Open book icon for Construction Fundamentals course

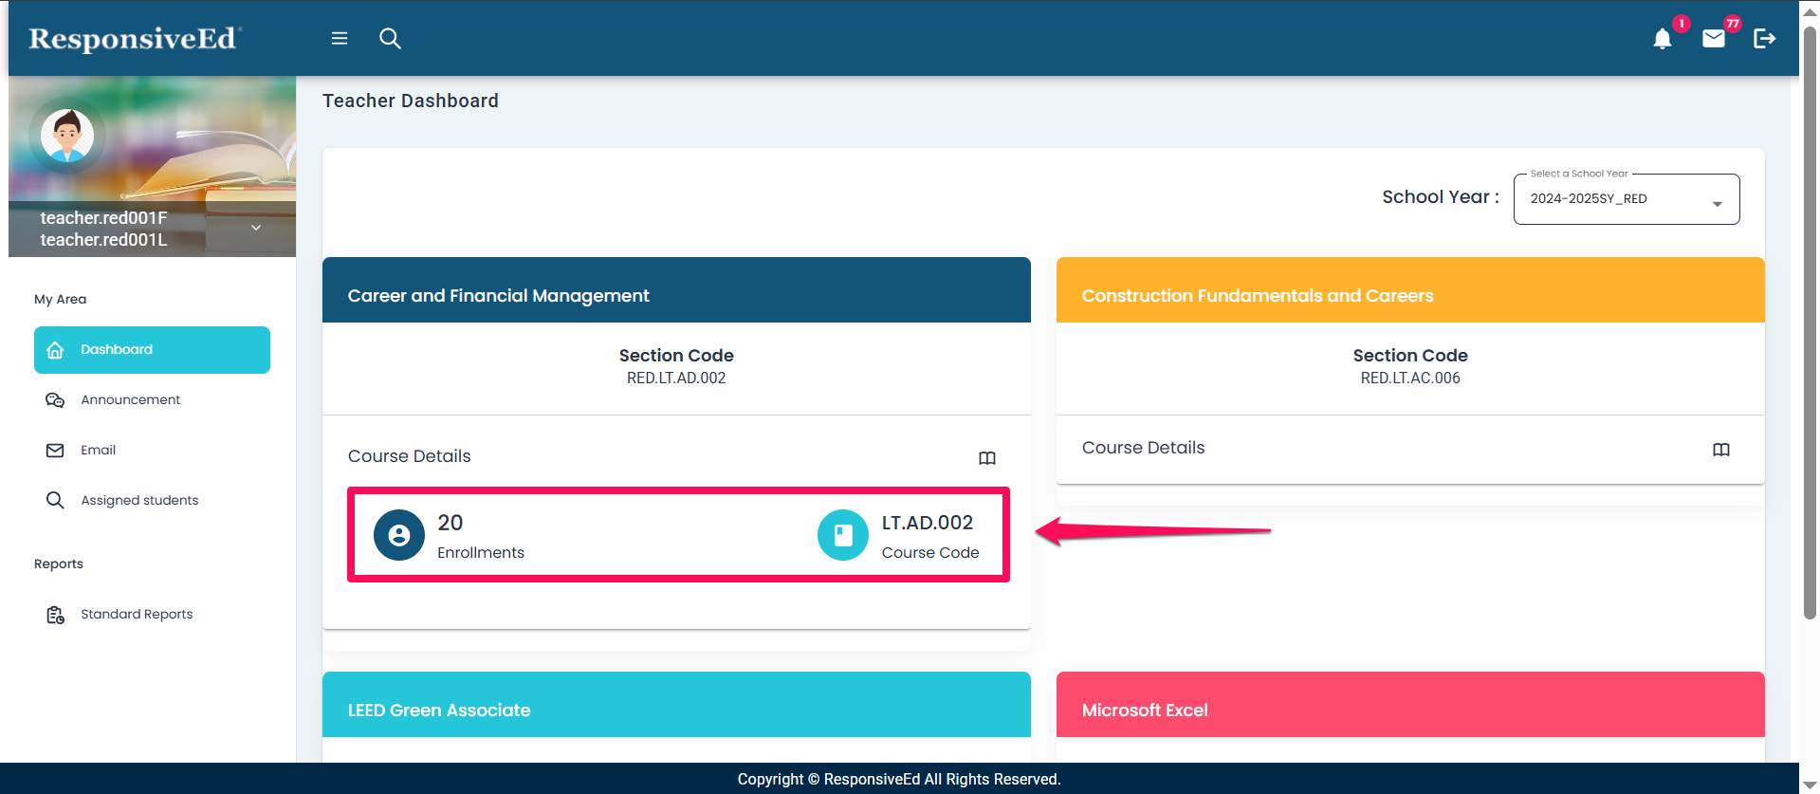coord(1720,450)
